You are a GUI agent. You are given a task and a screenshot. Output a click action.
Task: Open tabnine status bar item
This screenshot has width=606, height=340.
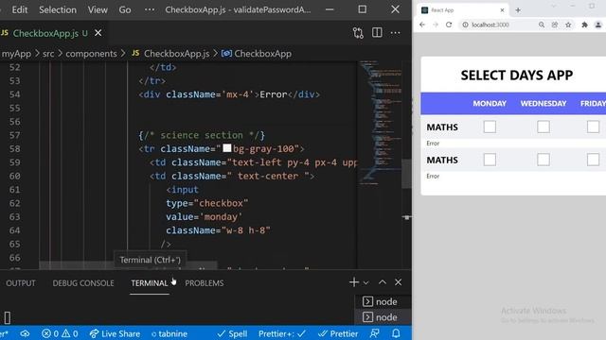(x=169, y=333)
